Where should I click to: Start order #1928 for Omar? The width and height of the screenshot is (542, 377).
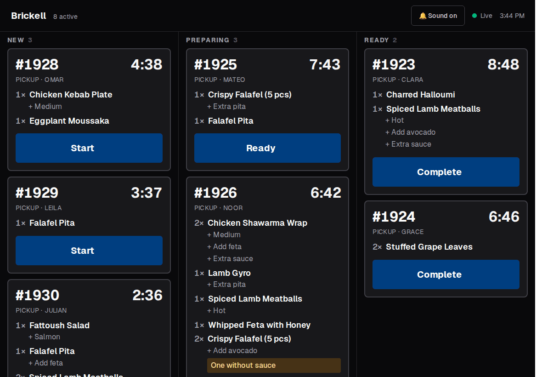click(89, 148)
